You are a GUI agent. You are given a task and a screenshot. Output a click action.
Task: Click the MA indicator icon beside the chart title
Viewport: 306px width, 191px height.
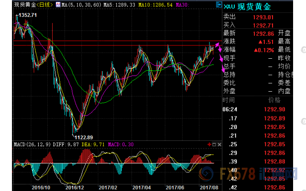(58, 5)
